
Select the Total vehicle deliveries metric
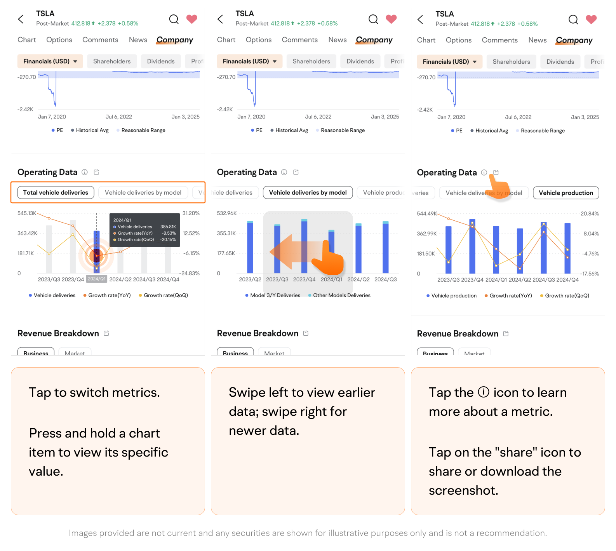point(56,192)
